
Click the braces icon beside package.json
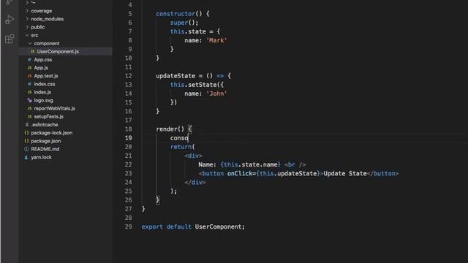coord(26,141)
